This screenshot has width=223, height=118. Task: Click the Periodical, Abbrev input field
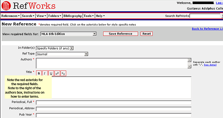click(x=114, y=109)
